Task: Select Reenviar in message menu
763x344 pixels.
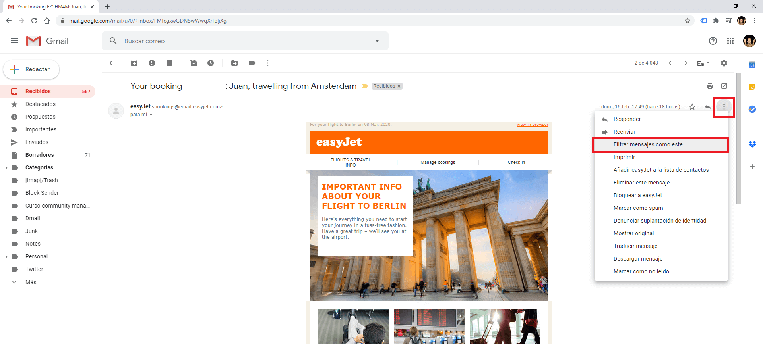Action: click(661, 132)
